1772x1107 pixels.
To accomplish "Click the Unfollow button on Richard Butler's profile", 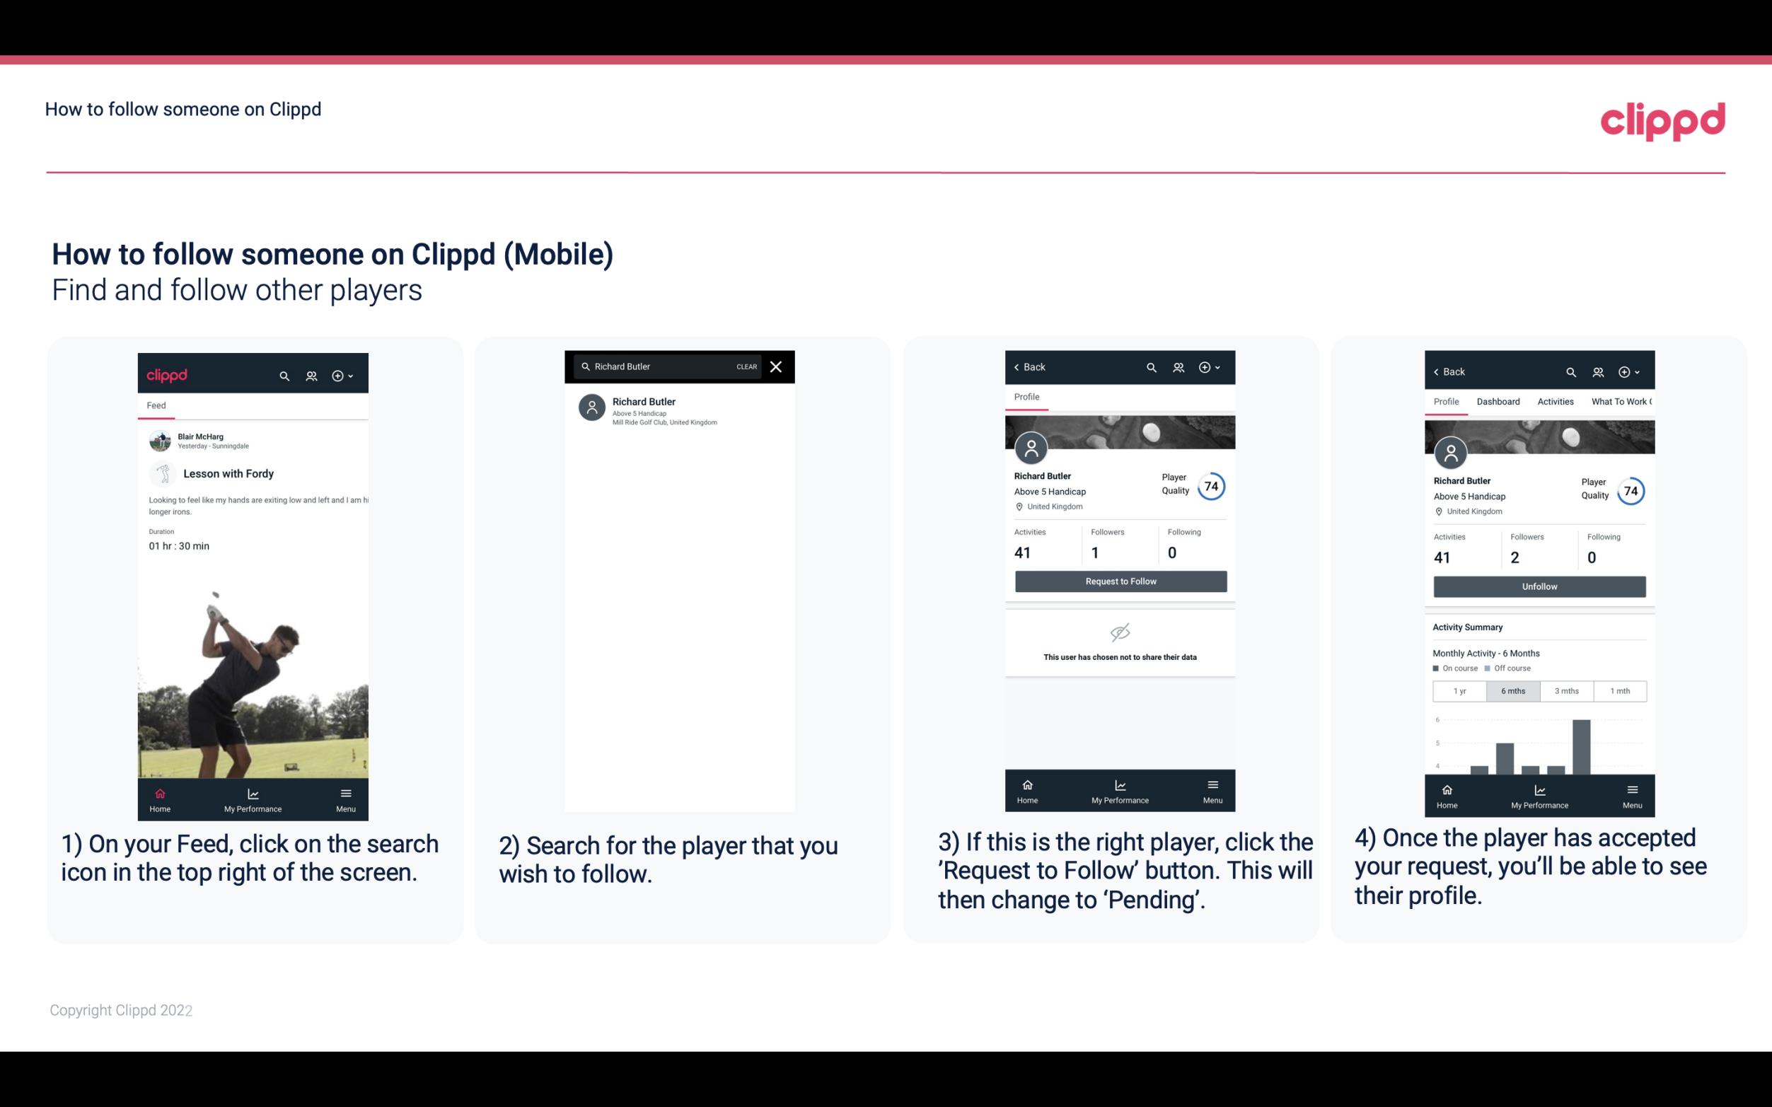I will (1539, 586).
